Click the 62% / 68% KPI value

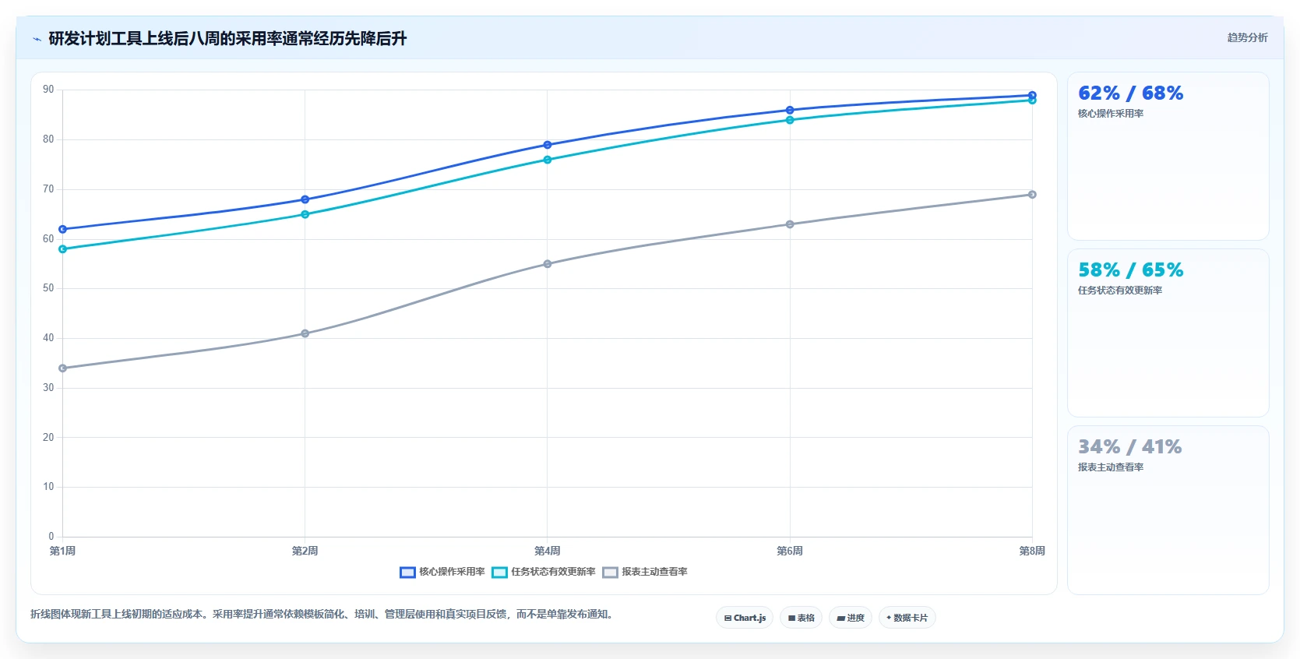pos(1130,93)
